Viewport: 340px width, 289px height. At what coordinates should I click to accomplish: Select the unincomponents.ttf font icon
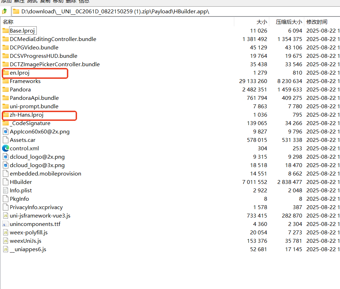click(6, 224)
